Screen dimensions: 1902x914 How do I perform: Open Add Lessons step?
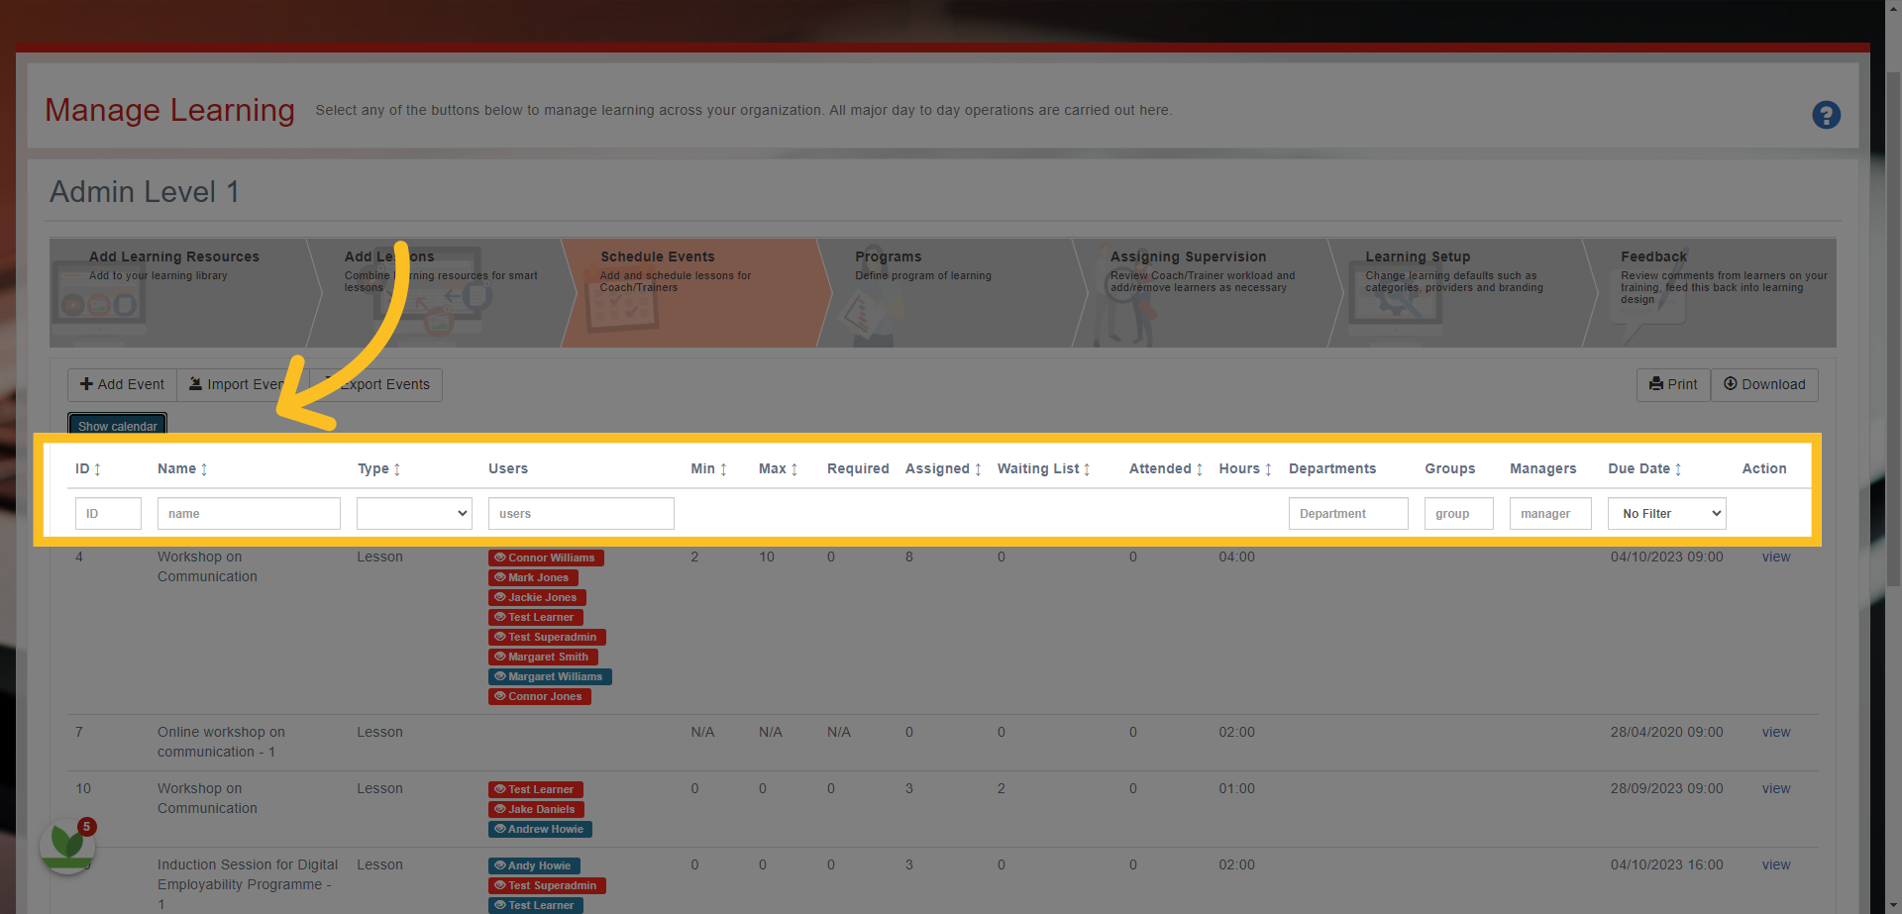441,292
